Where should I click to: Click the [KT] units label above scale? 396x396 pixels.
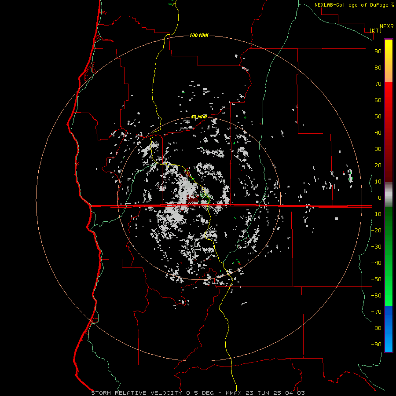[x=375, y=30]
